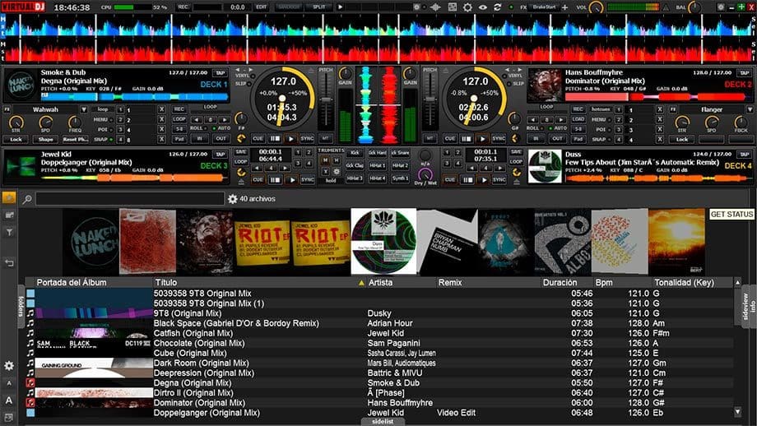
Task: Click Deck 2 TAP tempo button
Action: (x=744, y=73)
